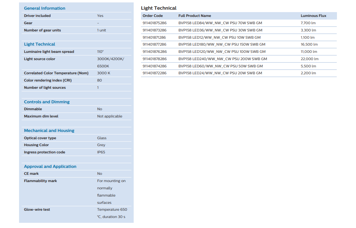
Task: Select the BVP158 LED180 150W product row
Action: pos(222,45)
